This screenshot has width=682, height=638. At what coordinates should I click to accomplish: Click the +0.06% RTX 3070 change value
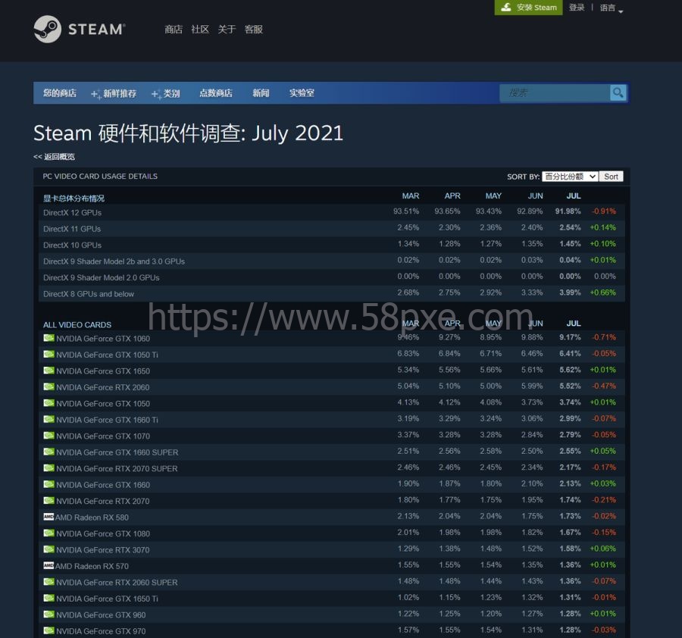click(x=603, y=549)
